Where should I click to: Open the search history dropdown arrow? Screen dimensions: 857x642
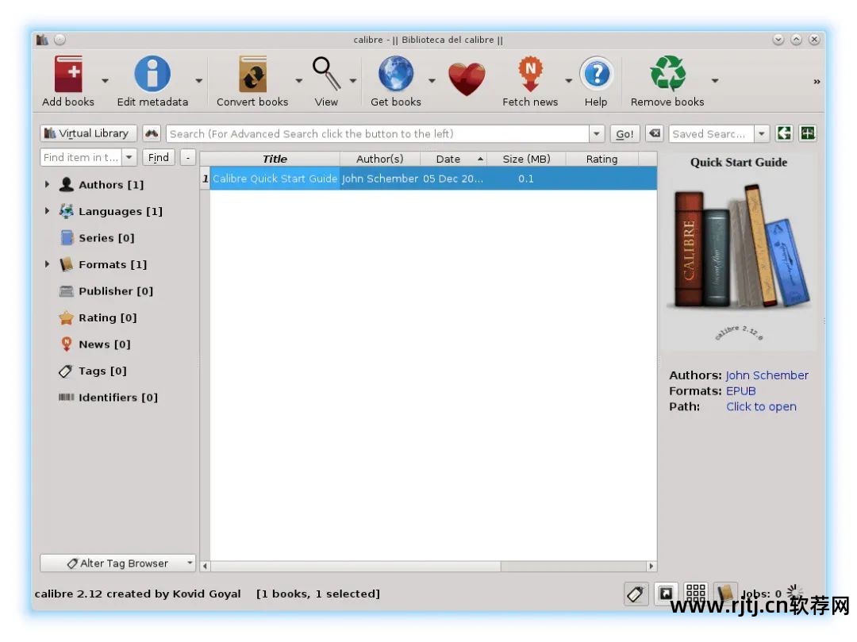click(596, 134)
